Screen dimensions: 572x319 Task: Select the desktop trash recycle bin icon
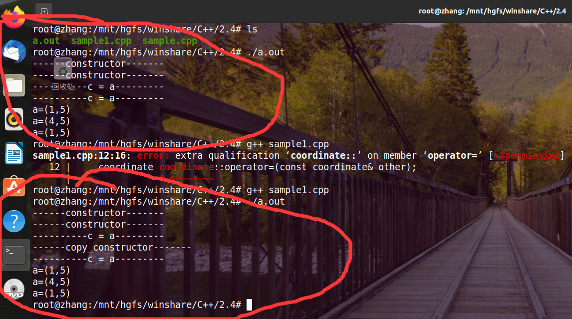pyautogui.click(x=63, y=68)
